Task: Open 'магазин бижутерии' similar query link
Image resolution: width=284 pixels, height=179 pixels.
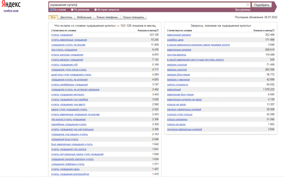Action: (178, 75)
